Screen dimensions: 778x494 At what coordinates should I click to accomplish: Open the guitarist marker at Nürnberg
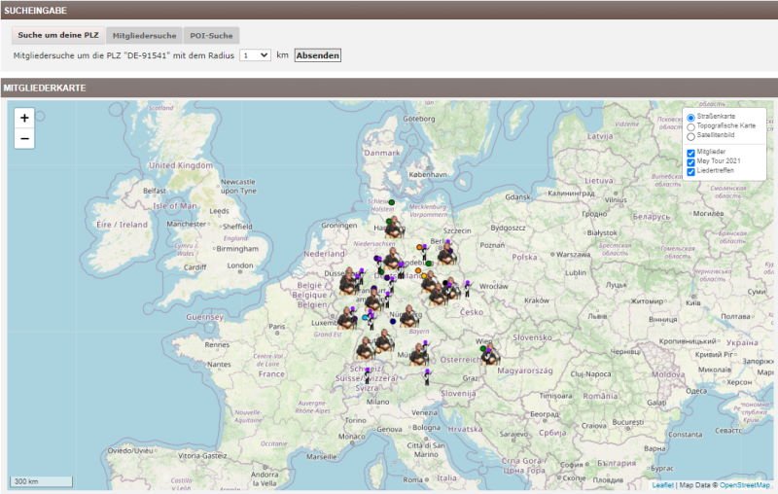coord(409,317)
